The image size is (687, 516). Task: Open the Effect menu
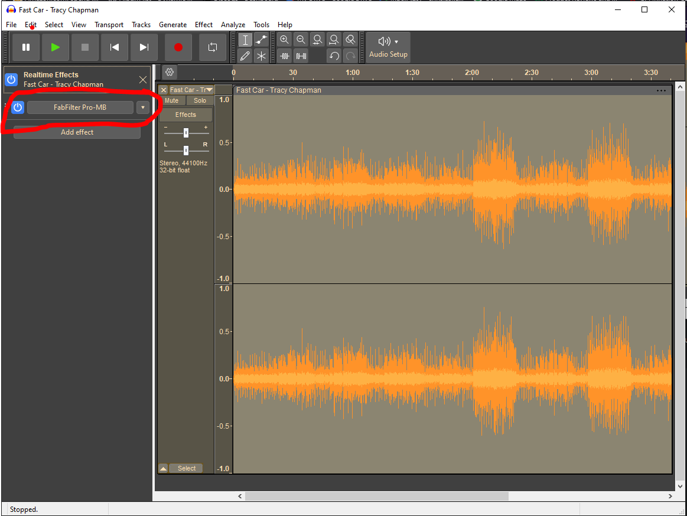204,25
